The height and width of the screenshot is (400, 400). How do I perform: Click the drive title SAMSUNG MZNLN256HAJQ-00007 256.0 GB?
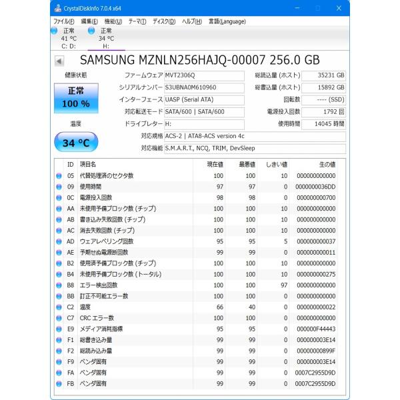(x=200, y=60)
